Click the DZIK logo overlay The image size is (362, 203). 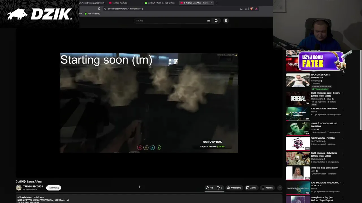(x=40, y=14)
